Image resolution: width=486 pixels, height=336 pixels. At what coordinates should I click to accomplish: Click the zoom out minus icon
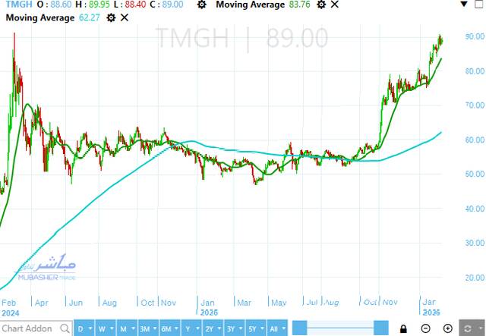425,328
